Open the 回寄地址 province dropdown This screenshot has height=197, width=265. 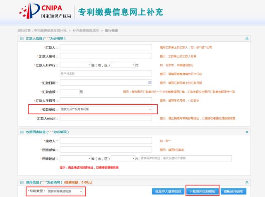click(x=75, y=159)
